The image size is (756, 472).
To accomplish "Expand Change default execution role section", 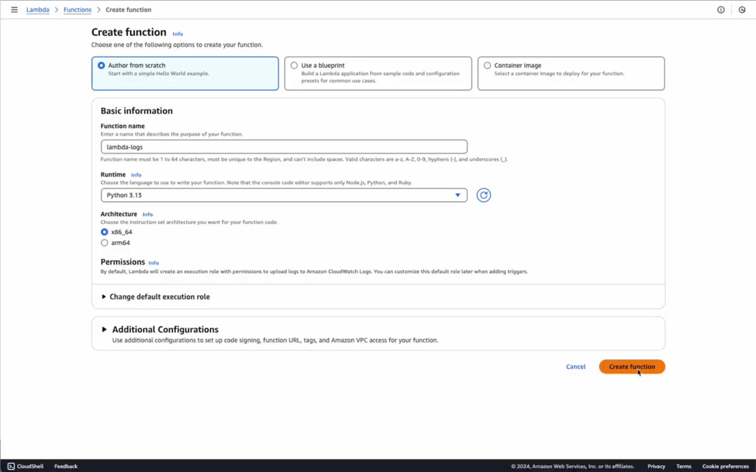I will [x=159, y=297].
